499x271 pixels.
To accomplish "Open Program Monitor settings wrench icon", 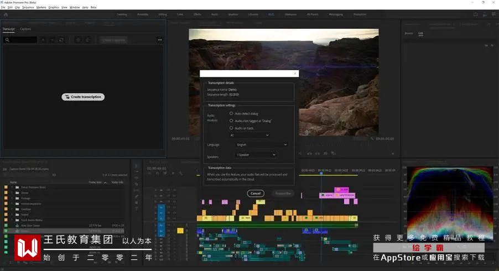I will click(372, 139).
